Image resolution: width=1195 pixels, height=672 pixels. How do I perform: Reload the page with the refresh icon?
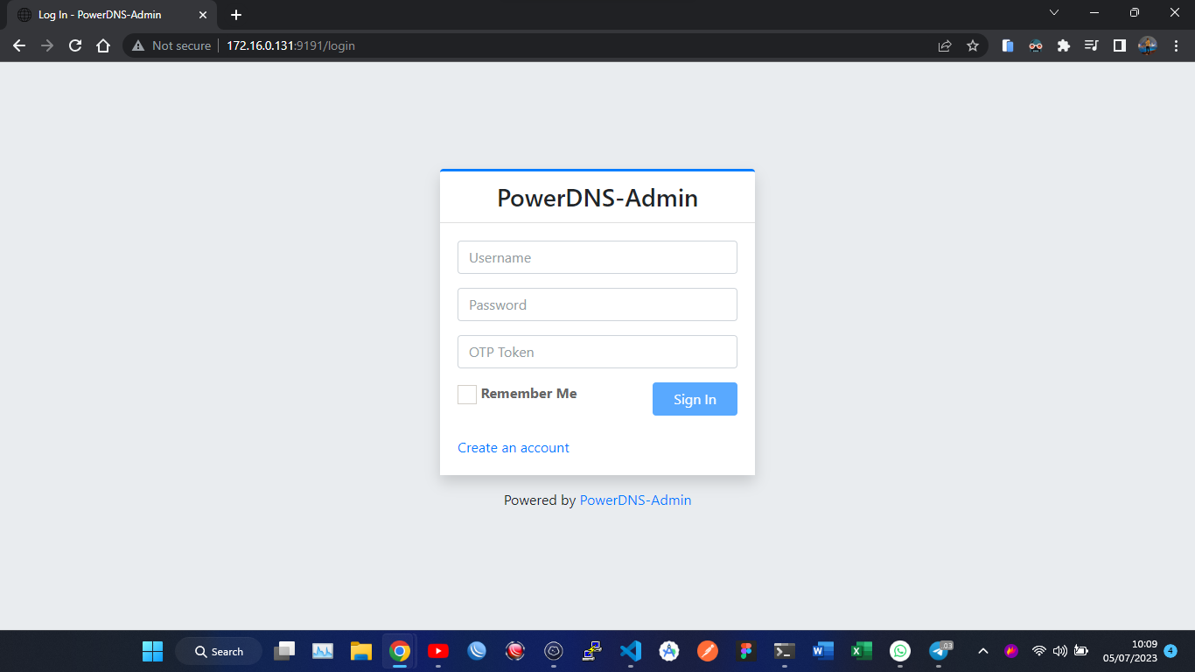point(75,45)
